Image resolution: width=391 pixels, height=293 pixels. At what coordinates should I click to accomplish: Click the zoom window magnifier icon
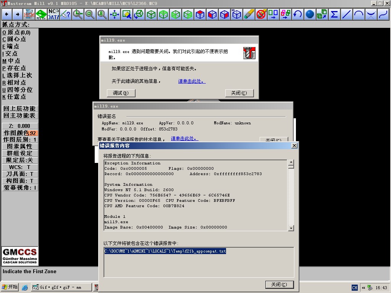coord(78,14)
